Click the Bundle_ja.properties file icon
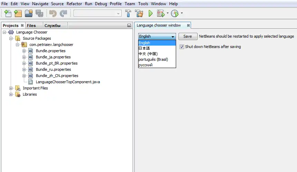 coord(30,57)
